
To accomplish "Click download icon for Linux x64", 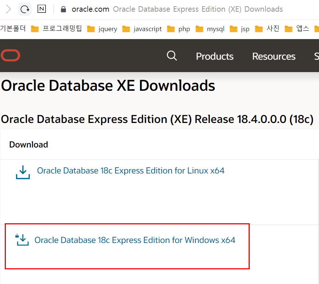I will (23, 172).
